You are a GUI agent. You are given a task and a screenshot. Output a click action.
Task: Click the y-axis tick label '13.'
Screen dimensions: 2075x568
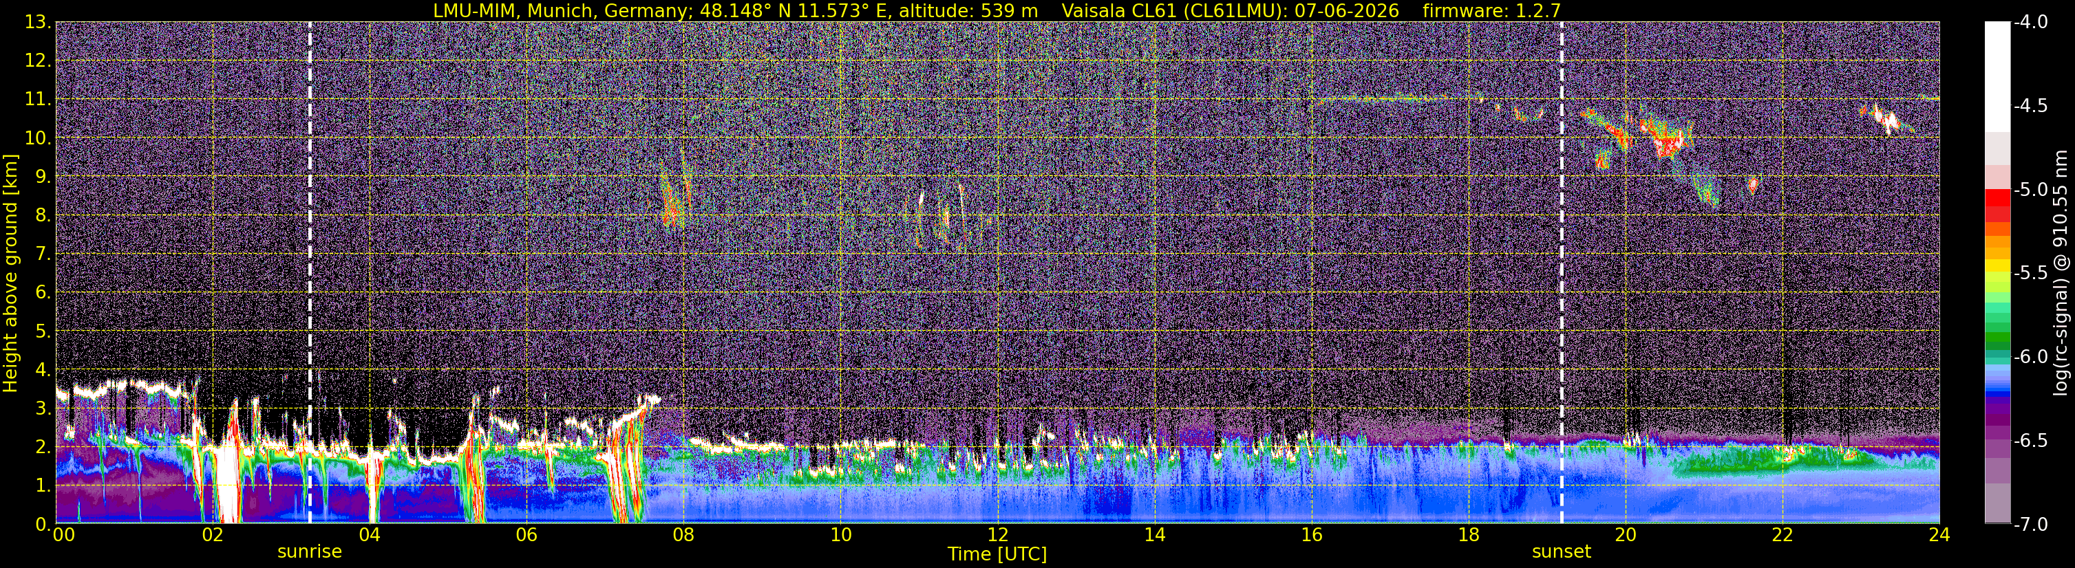click(38, 23)
